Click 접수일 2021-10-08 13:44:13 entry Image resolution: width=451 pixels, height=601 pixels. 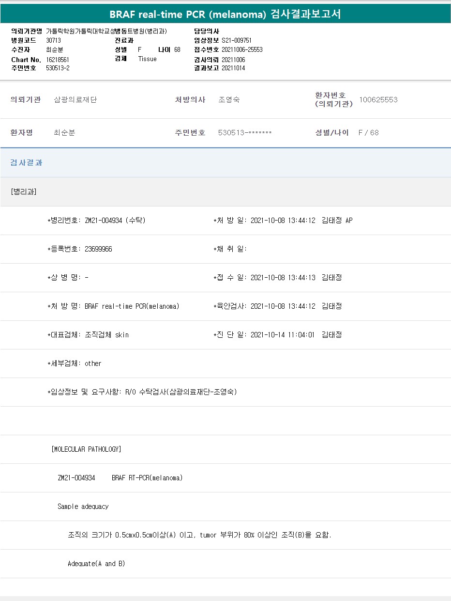(278, 278)
